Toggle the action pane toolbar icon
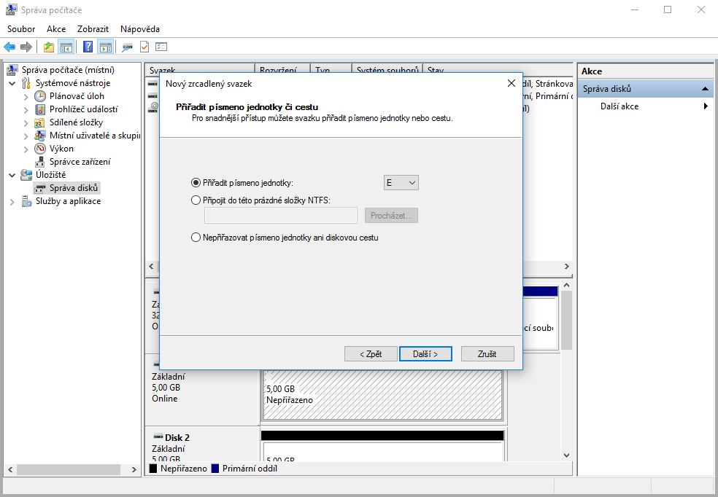 (x=105, y=47)
